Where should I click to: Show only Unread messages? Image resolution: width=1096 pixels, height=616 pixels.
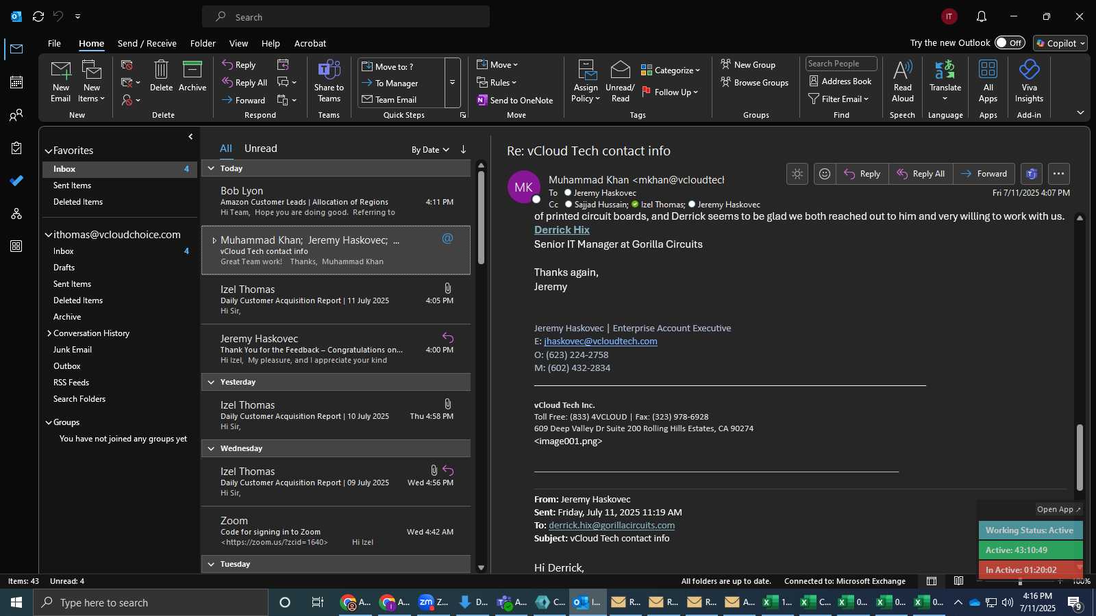261,149
